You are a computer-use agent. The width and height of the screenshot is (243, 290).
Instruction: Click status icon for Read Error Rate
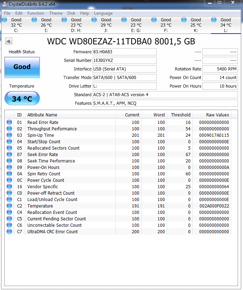tap(9, 122)
